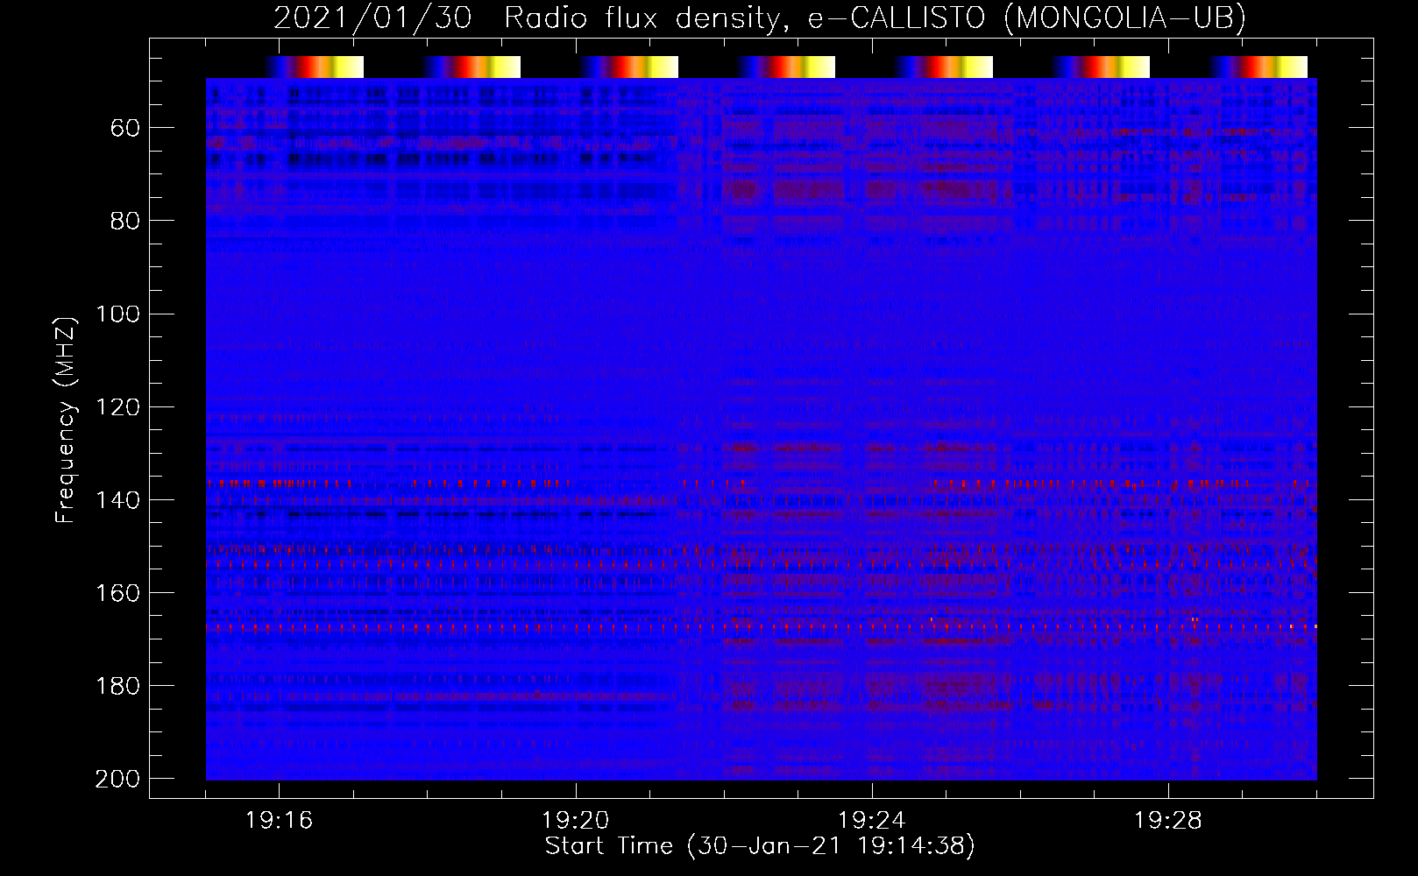This screenshot has height=876, width=1418.
Task: Click the 'Start Time (30-Jan-21 19:14:38)' label
Action: click(x=760, y=846)
